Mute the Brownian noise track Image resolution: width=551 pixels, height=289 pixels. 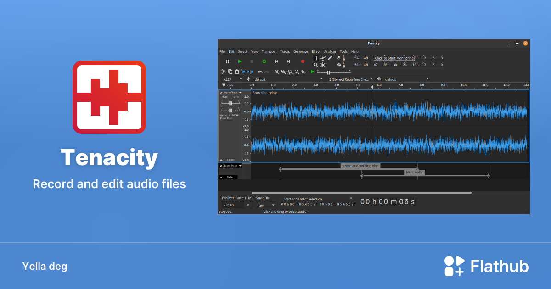(x=225, y=96)
